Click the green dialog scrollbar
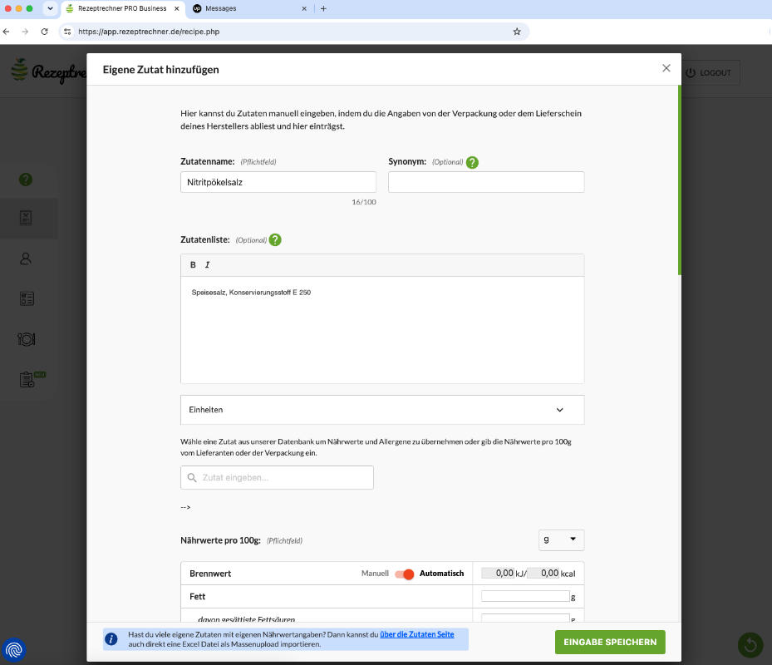Viewport: 772px width, 665px height. 680,180
